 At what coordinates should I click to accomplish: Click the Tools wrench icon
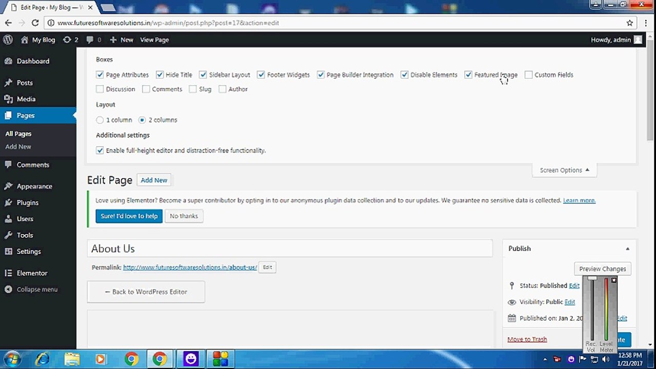tap(8, 235)
